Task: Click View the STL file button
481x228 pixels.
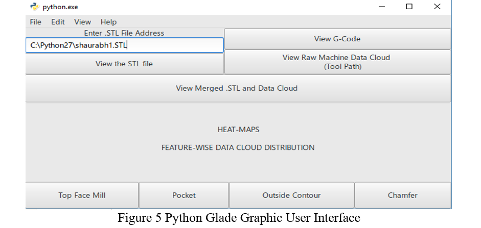Action: pos(124,64)
